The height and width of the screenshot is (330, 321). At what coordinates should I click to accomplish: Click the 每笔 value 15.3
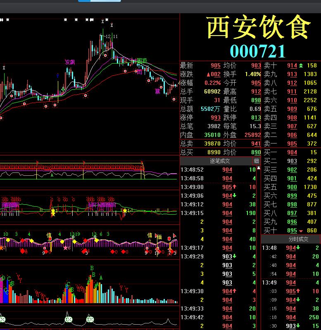255,126
